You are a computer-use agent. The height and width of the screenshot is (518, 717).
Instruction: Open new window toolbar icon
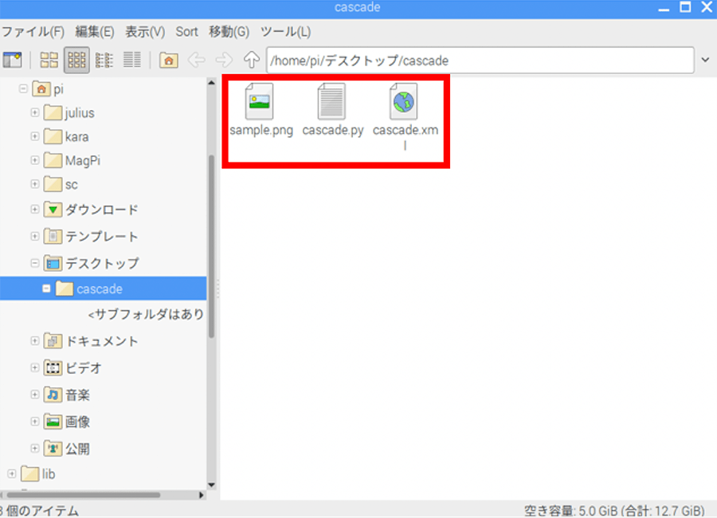[12, 60]
